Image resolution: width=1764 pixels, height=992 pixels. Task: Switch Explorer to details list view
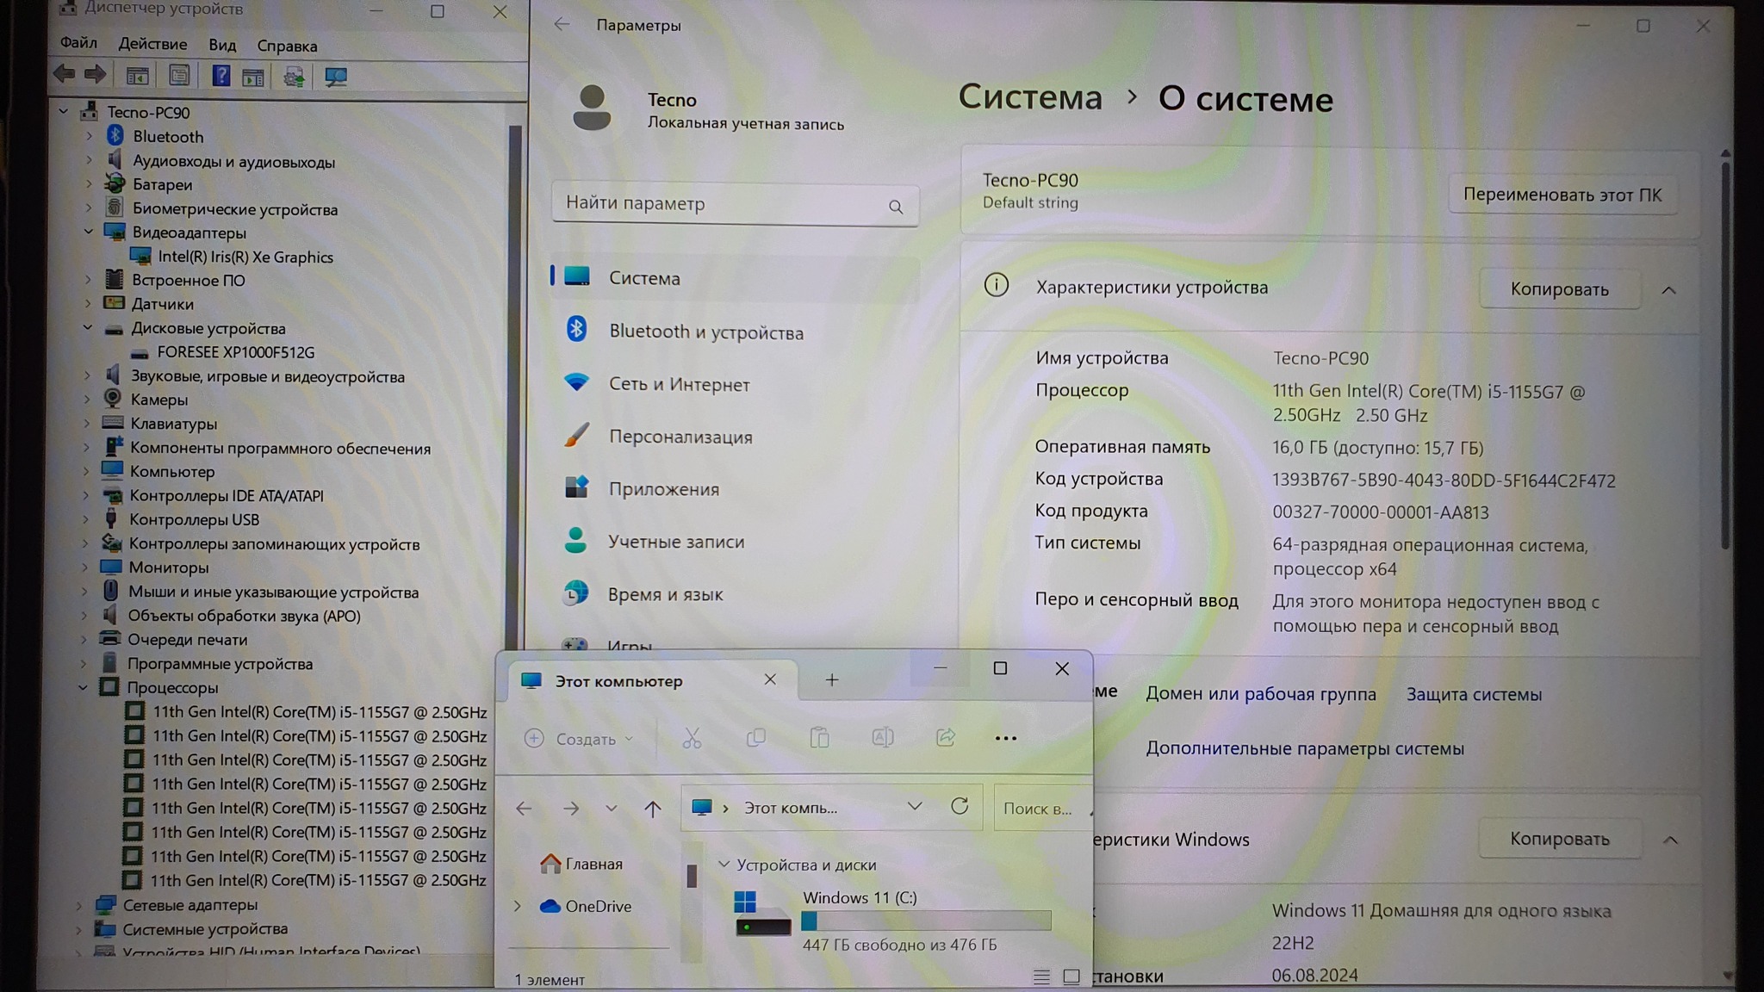tap(1041, 976)
